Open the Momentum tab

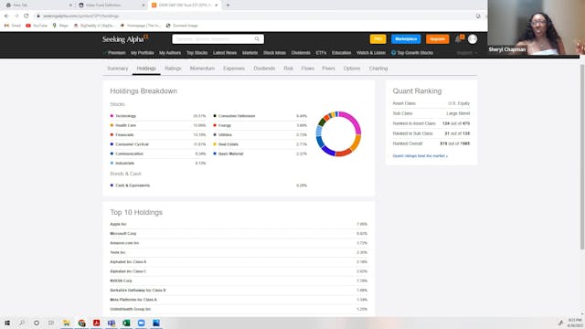point(202,69)
